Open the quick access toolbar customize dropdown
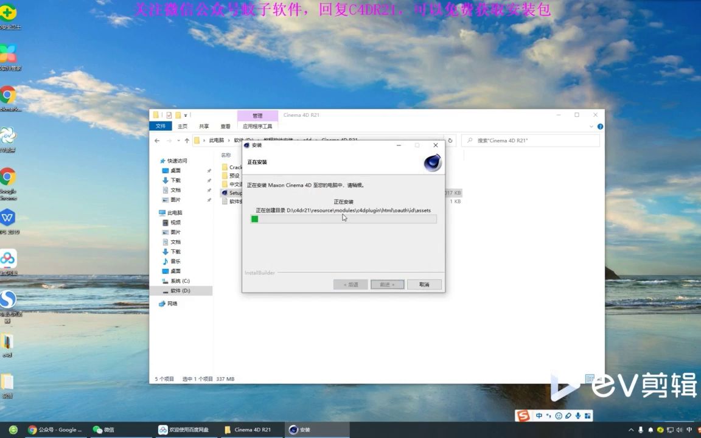 pos(186,116)
